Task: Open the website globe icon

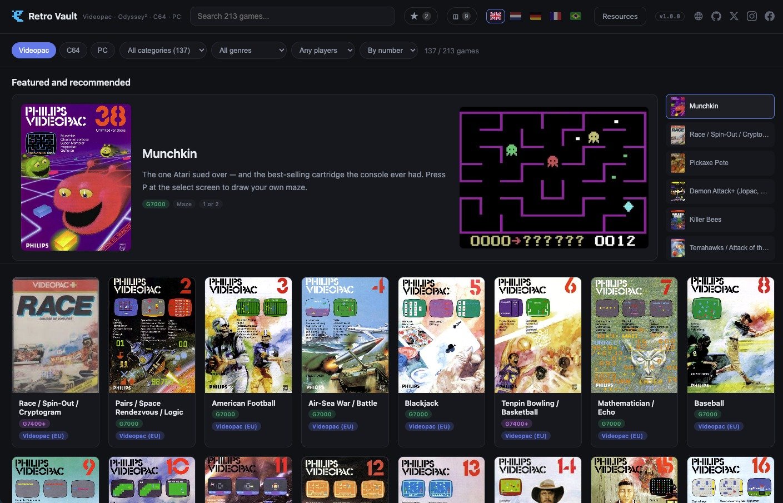Action: click(x=699, y=16)
